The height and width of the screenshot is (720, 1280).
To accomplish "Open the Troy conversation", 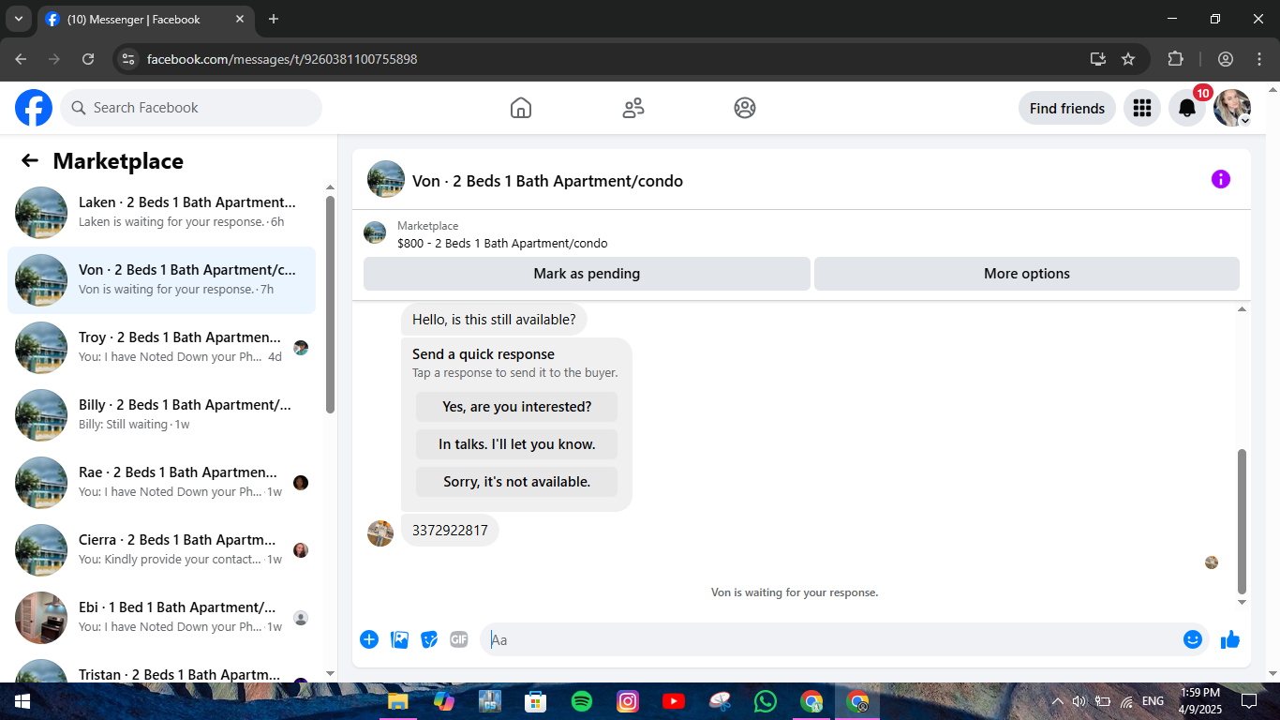I will coord(161,348).
